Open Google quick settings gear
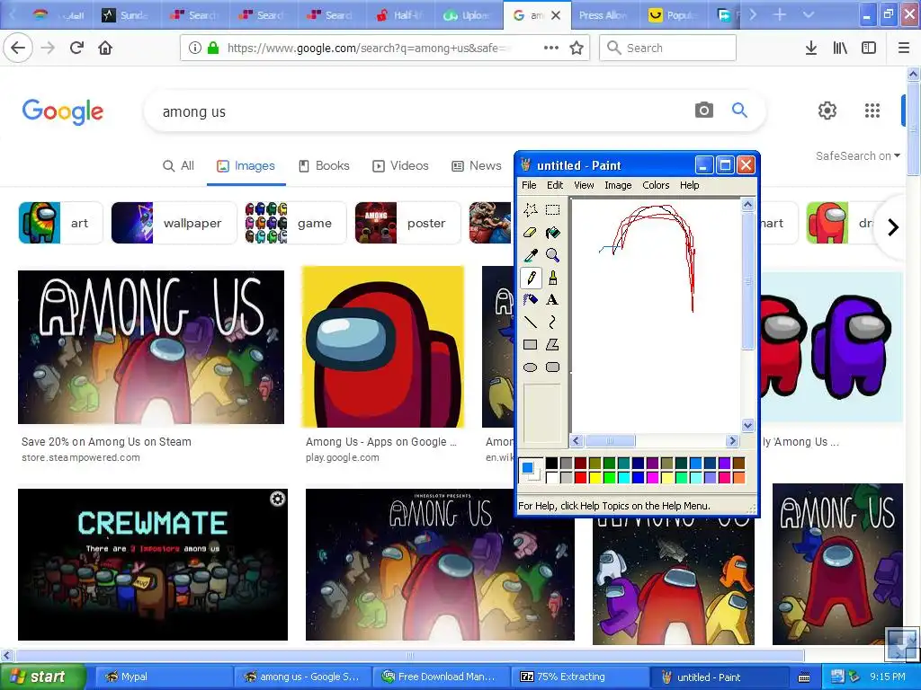 (827, 111)
